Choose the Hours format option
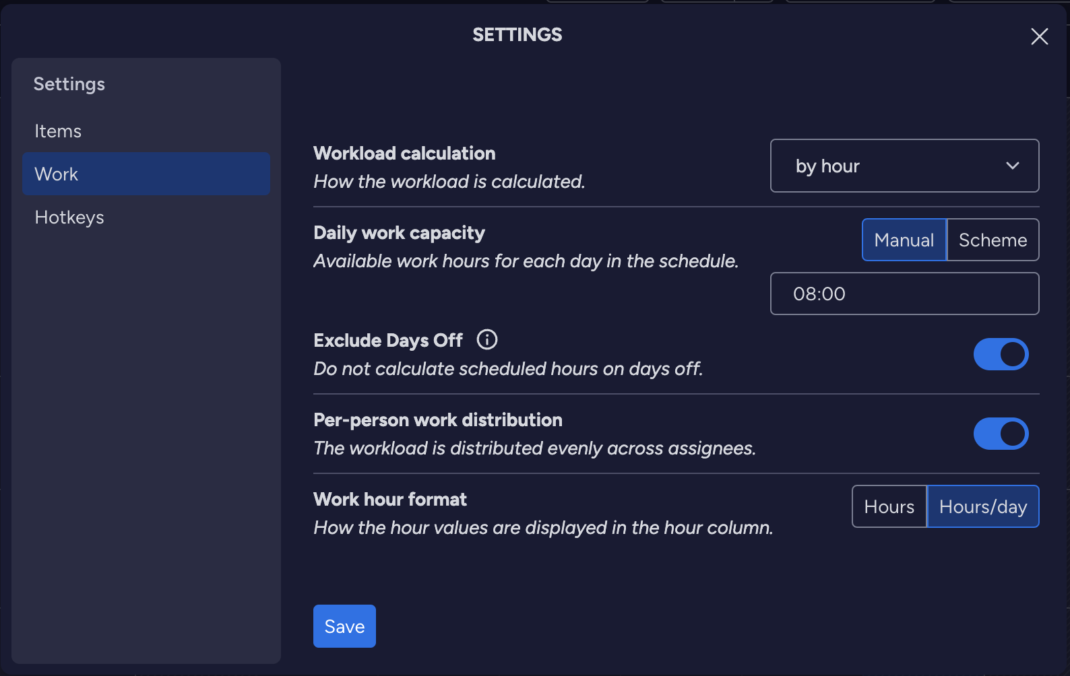Screen dimensions: 1070x676 tap(889, 506)
